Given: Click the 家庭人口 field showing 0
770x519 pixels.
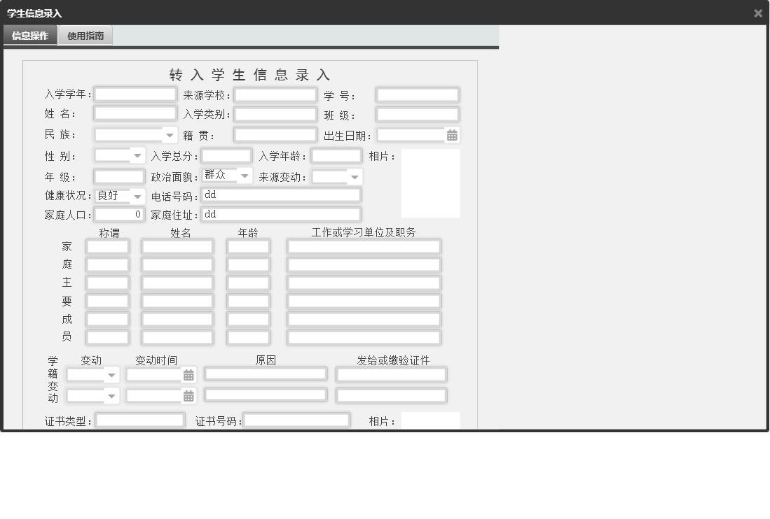Looking at the screenshot, I should (119, 215).
